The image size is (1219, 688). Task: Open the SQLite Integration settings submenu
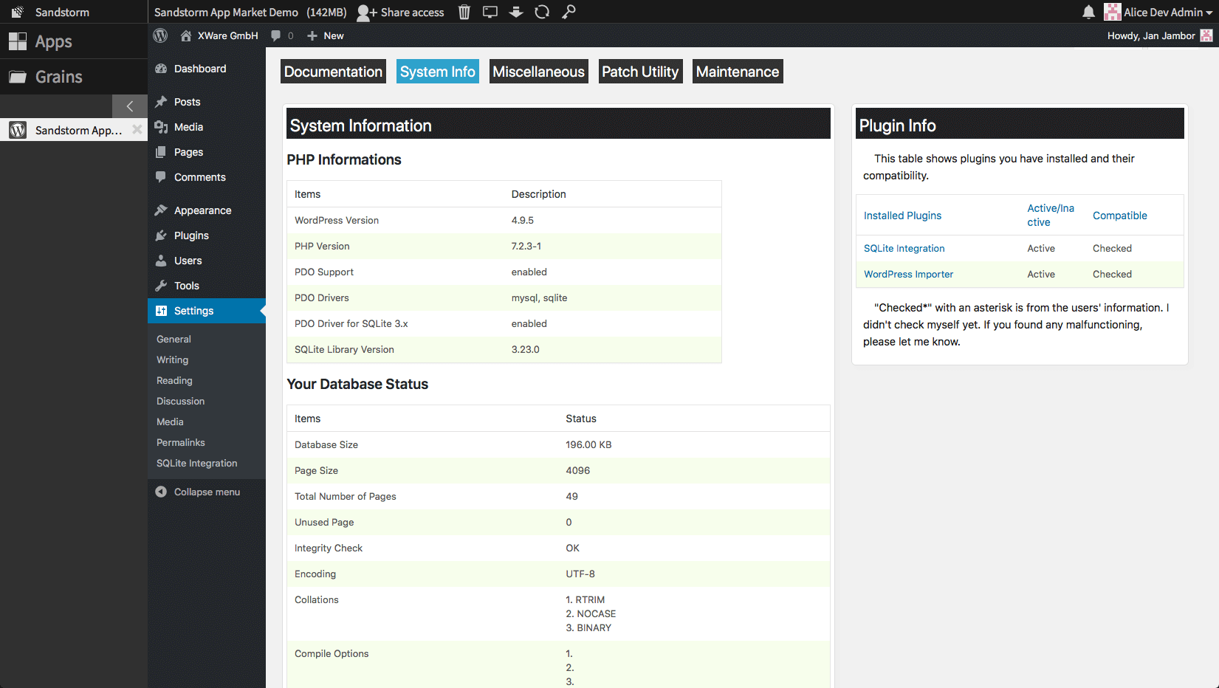pos(197,463)
